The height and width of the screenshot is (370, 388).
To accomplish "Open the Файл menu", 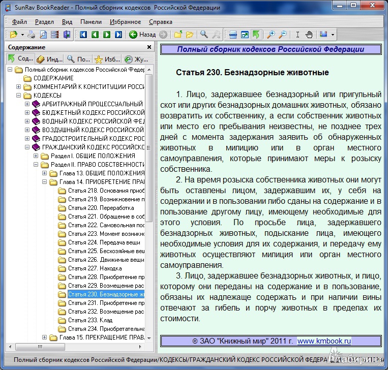I will 19,22.
